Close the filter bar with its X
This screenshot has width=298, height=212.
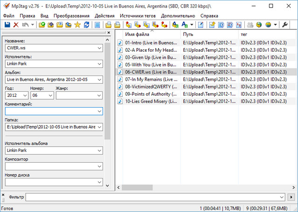pyautogui.click(x=3, y=195)
